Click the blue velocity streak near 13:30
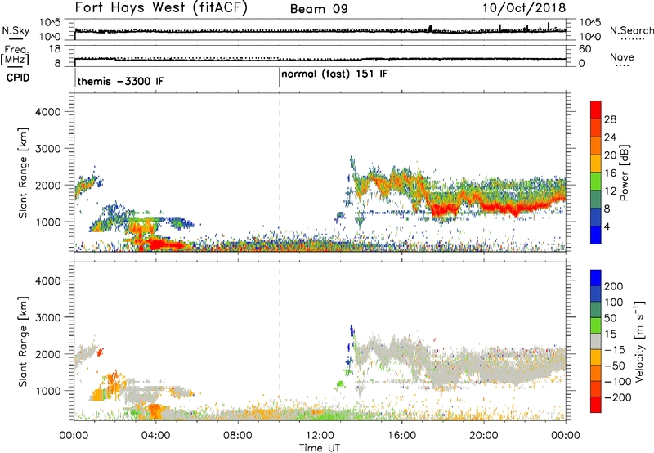Image resolution: width=654 pixels, height=453 pixels. (352, 331)
